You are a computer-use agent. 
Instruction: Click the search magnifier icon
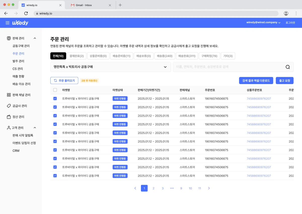[x=287, y=67]
